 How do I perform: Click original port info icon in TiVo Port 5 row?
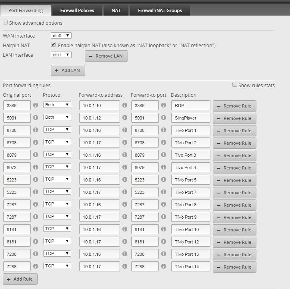[36, 179]
